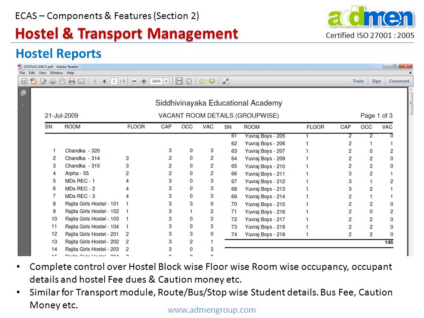The image size is (424, 318).
Task: Add a sticky note comment
Action: 202,81
